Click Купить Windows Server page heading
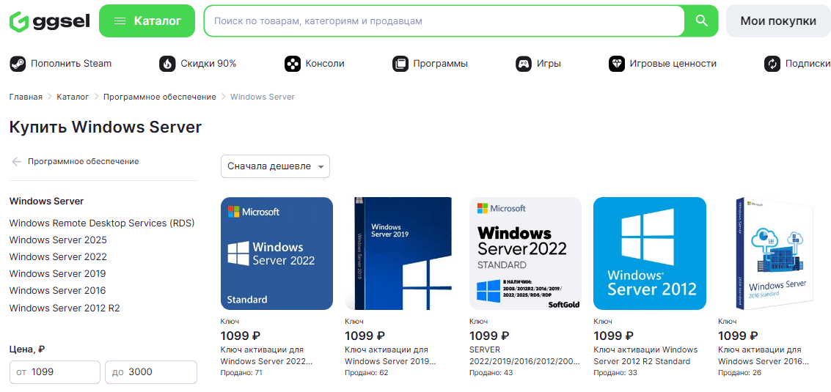 click(x=106, y=127)
